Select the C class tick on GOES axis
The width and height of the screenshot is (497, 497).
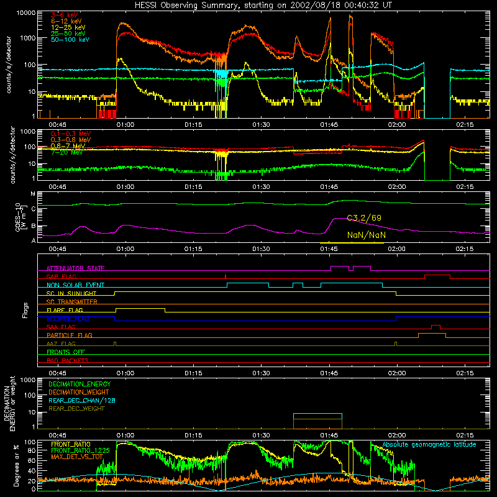click(34, 209)
